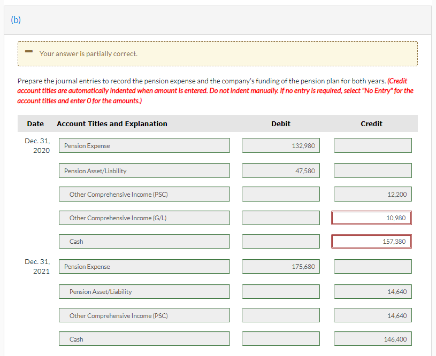Click the empty debit field for 2020 OCI (PSC)
The image size is (436, 356).
(x=281, y=194)
